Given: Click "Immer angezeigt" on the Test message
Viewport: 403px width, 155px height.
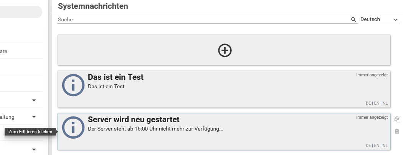Looking at the screenshot, I should point(372,75).
